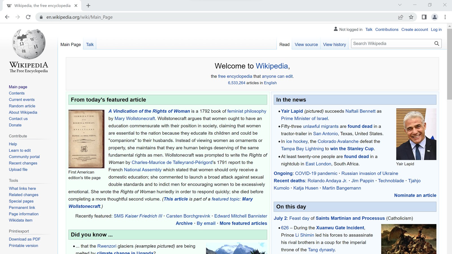This screenshot has height=254, width=452.
Task: Open Recent changes in sidebar
Action: point(23,163)
